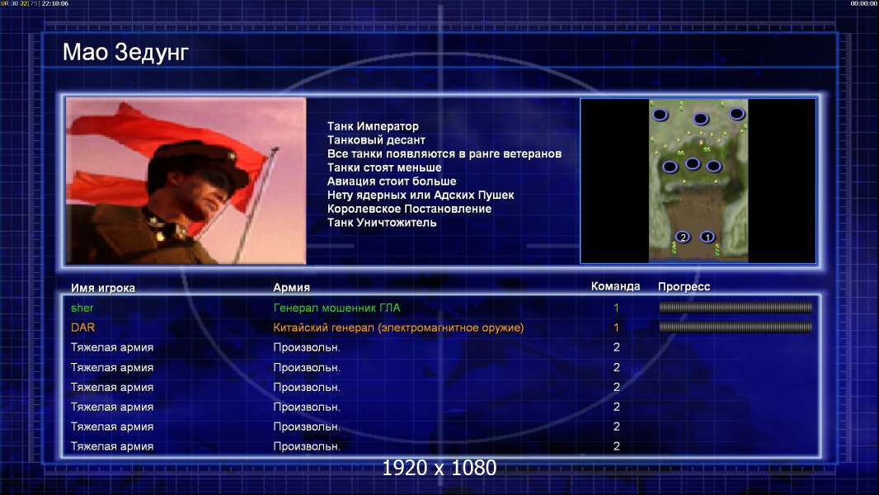The width and height of the screenshot is (879, 495).
Task: Click 'Китайский генерал (электромагнитное оружие)' army entry
Action: [398, 328]
